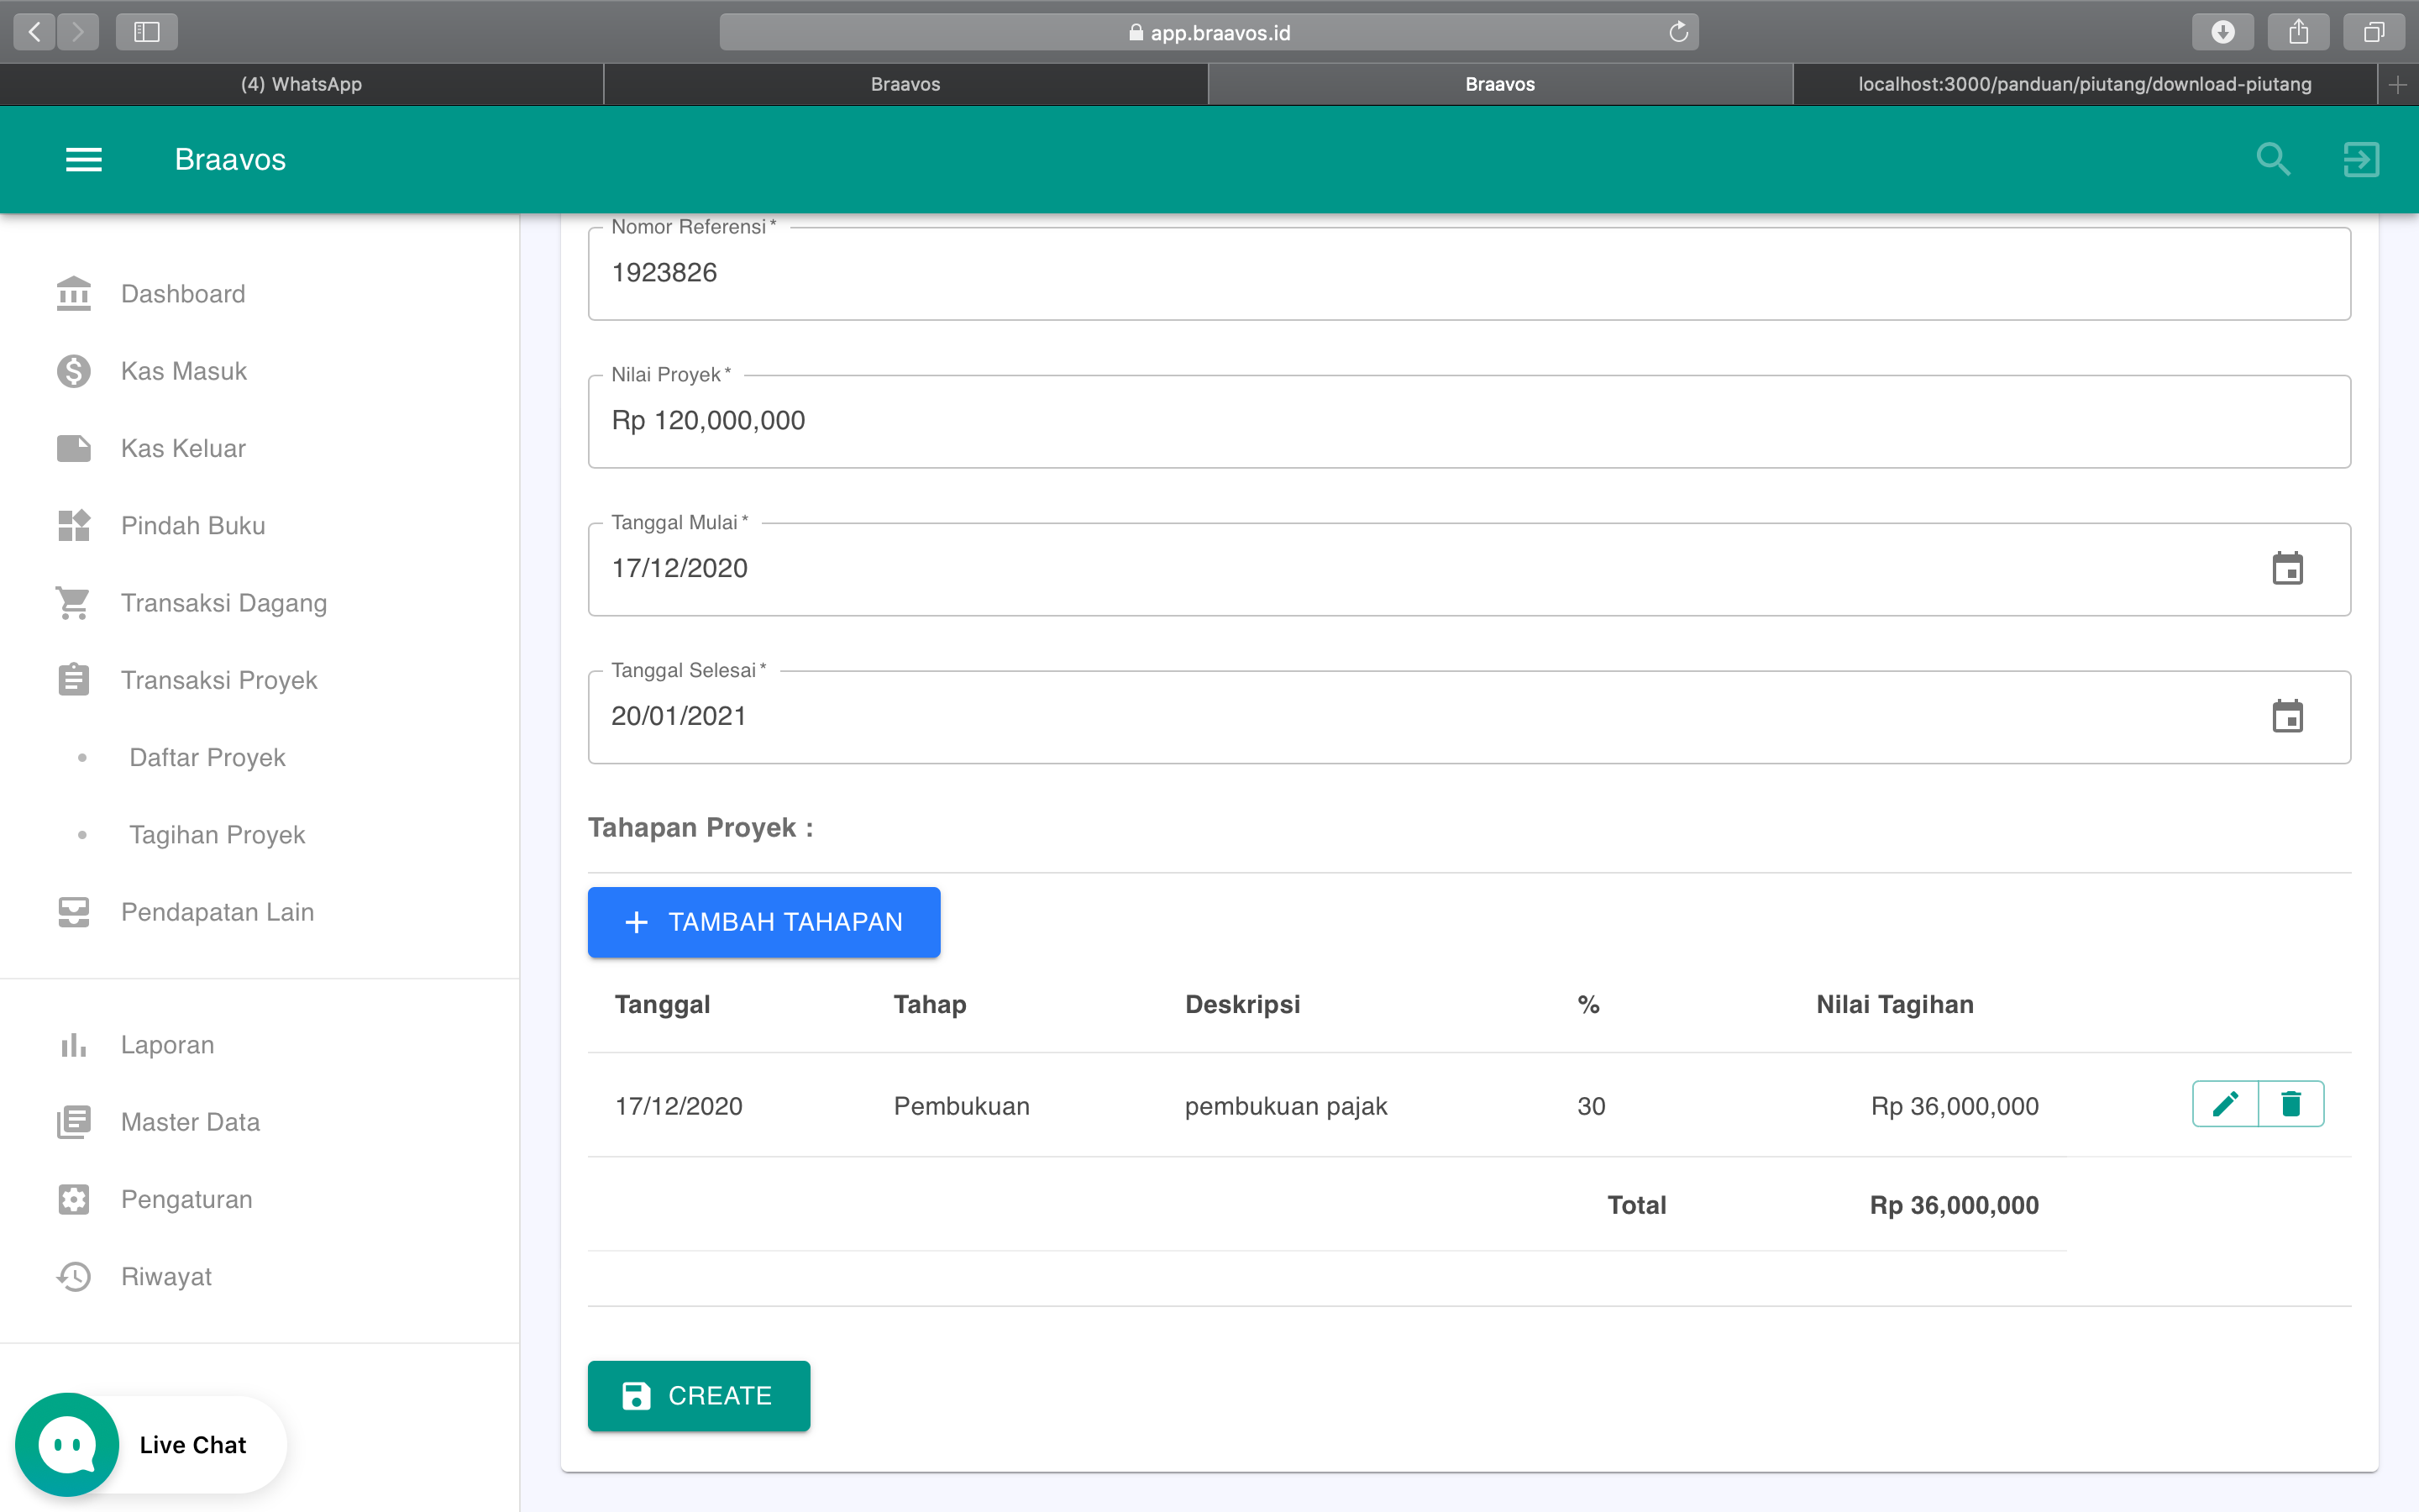This screenshot has height=1512, width=2419.
Task: Delete the Pembukuan stage with trash icon
Action: 2291,1104
